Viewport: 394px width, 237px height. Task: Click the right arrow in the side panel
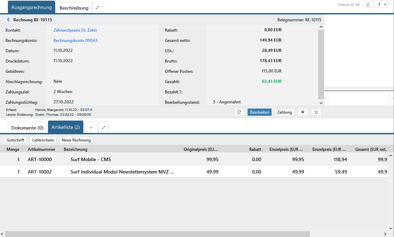392,98
